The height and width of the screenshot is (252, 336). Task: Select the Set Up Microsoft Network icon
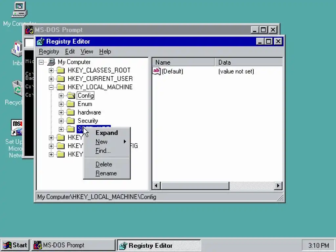[17, 128]
